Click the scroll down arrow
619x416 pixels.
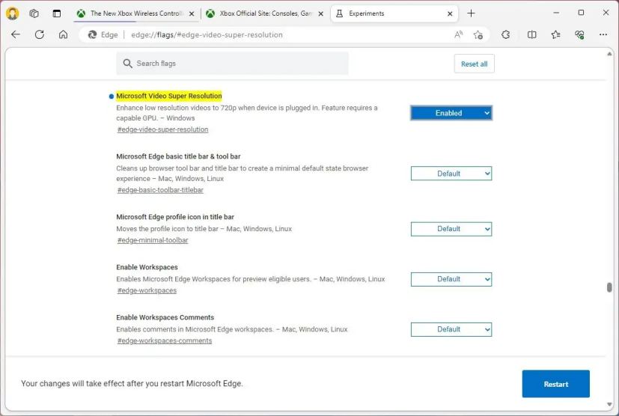pyautogui.click(x=609, y=404)
